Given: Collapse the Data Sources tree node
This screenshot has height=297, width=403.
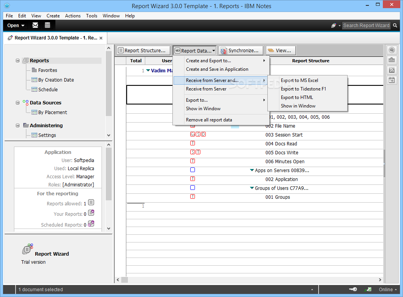Looking at the screenshot, I should pyautogui.click(x=17, y=102).
